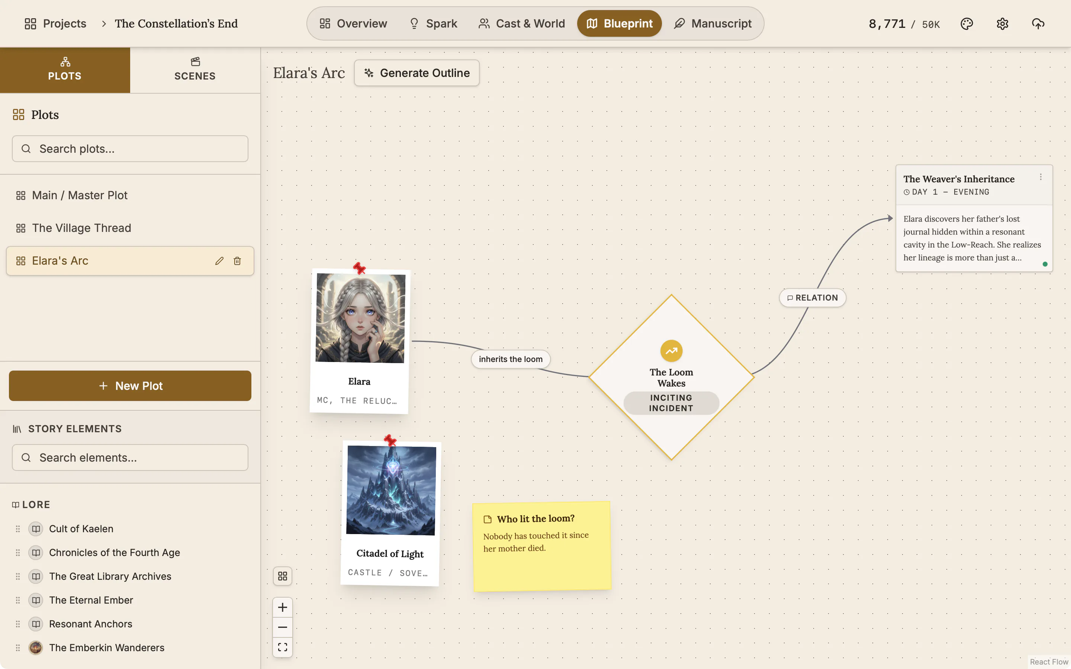1071x669 pixels.
Task: Select the Who lit the loom? note
Action: tap(542, 546)
